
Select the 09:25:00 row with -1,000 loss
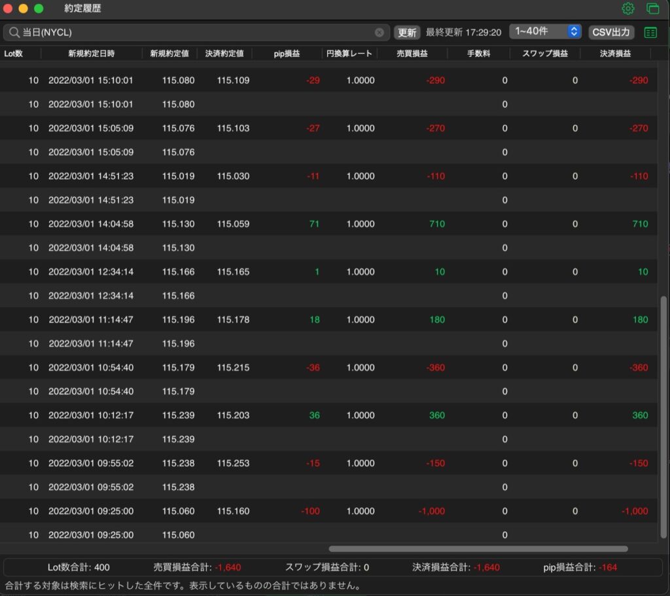(328, 511)
